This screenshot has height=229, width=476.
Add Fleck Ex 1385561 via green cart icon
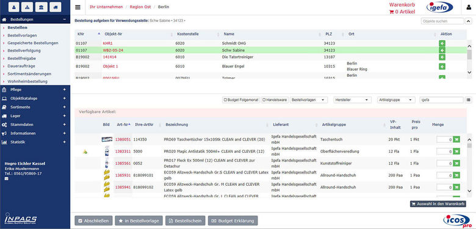pyautogui.click(x=456, y=163)
